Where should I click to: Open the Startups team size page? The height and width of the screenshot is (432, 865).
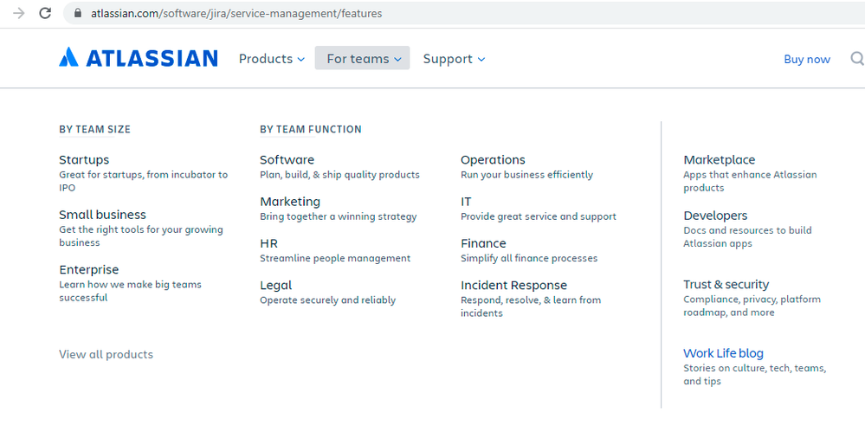tap(84, 159)
